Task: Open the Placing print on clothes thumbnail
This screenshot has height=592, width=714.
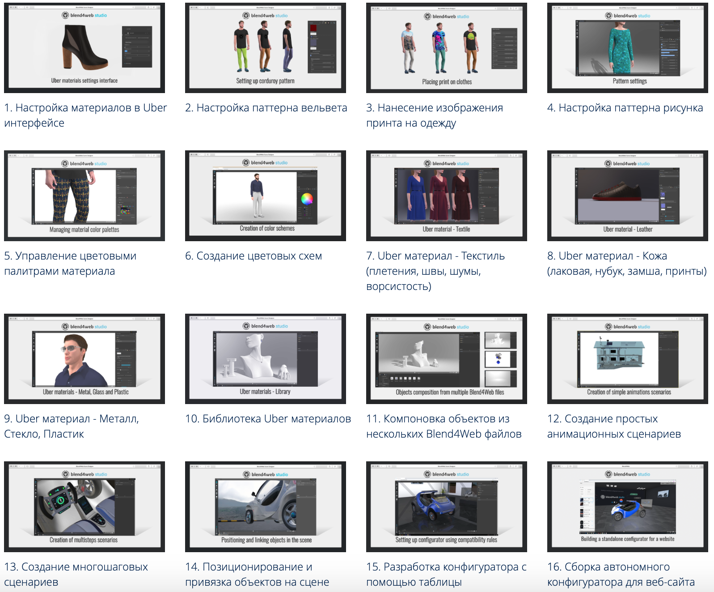Action: click(x=447, y=48)
